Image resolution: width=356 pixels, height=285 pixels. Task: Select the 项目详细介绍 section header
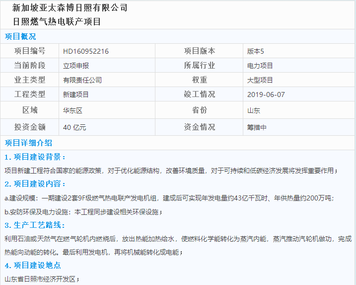(x=28, y=143)
